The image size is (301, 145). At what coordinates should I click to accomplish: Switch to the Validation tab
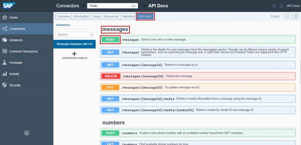[129, 16]
